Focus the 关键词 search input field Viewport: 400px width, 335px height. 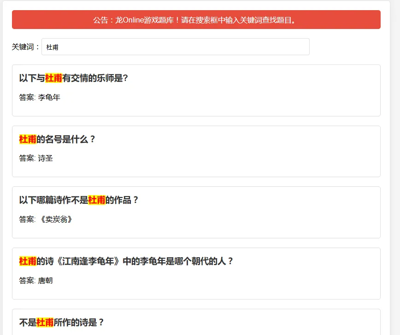(x=175, y=47)
